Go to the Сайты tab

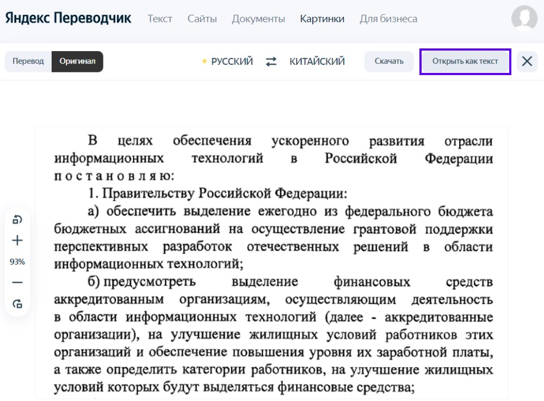tap(202, 18)
